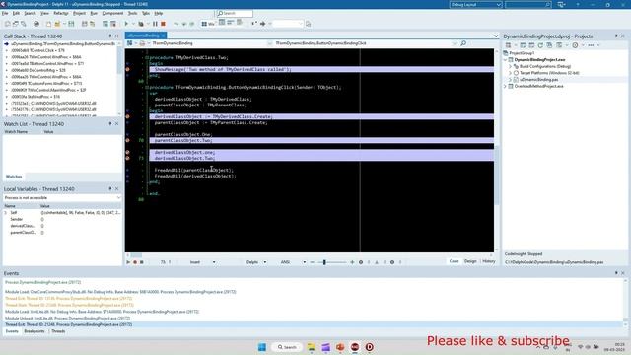Toggle breakpoint on ShowMessage line
Image resolution: width=631 pixels, height=355 pixels.
pos(127,69)
